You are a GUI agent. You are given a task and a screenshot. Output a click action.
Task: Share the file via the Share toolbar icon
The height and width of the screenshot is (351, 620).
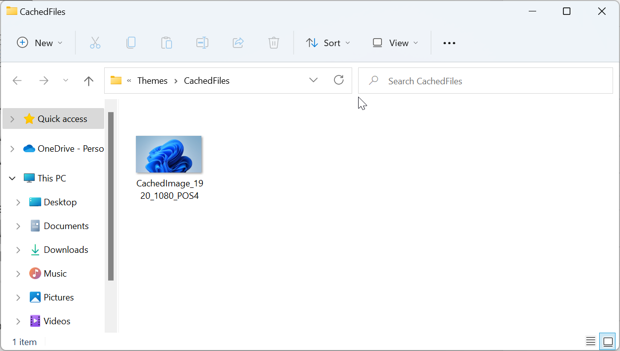tap(238, 43)
